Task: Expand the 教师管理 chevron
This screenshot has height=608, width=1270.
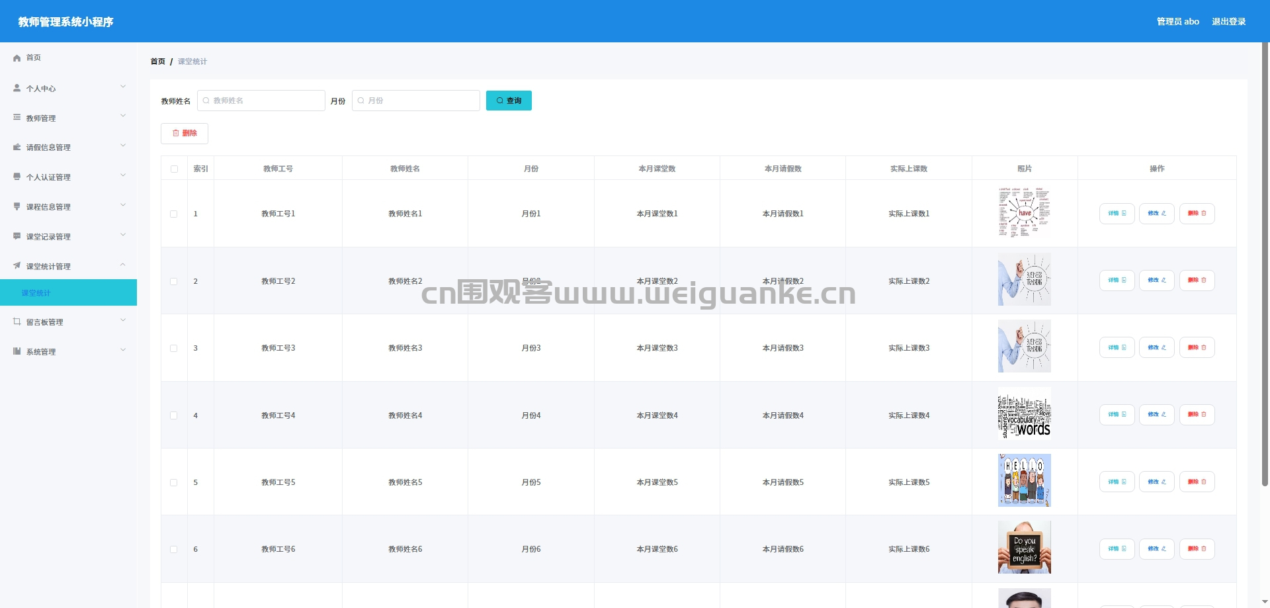Action: 123,116
